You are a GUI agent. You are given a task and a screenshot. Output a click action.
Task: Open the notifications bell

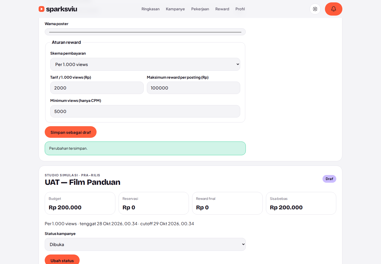334,9
